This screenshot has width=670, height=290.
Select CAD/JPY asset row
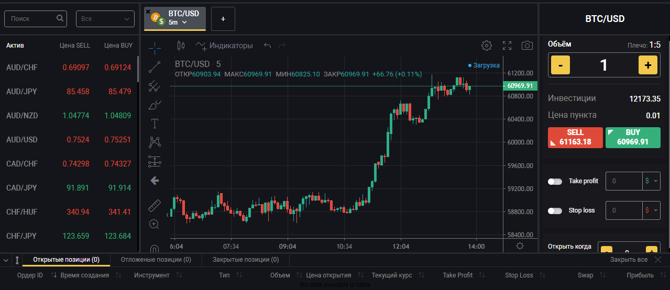click(x=69, y=188)
